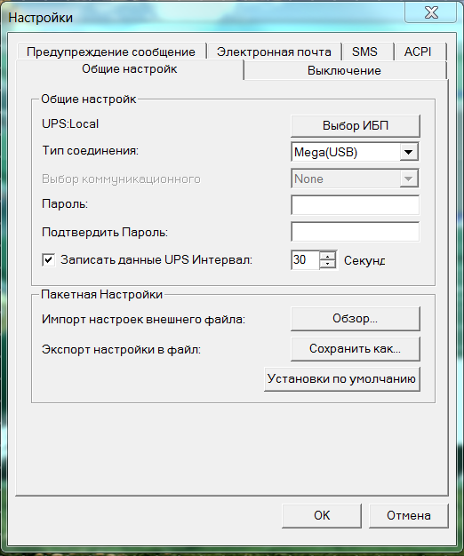Select the Общие настройк tab
The image size is (464, 556).
point(130,68)
